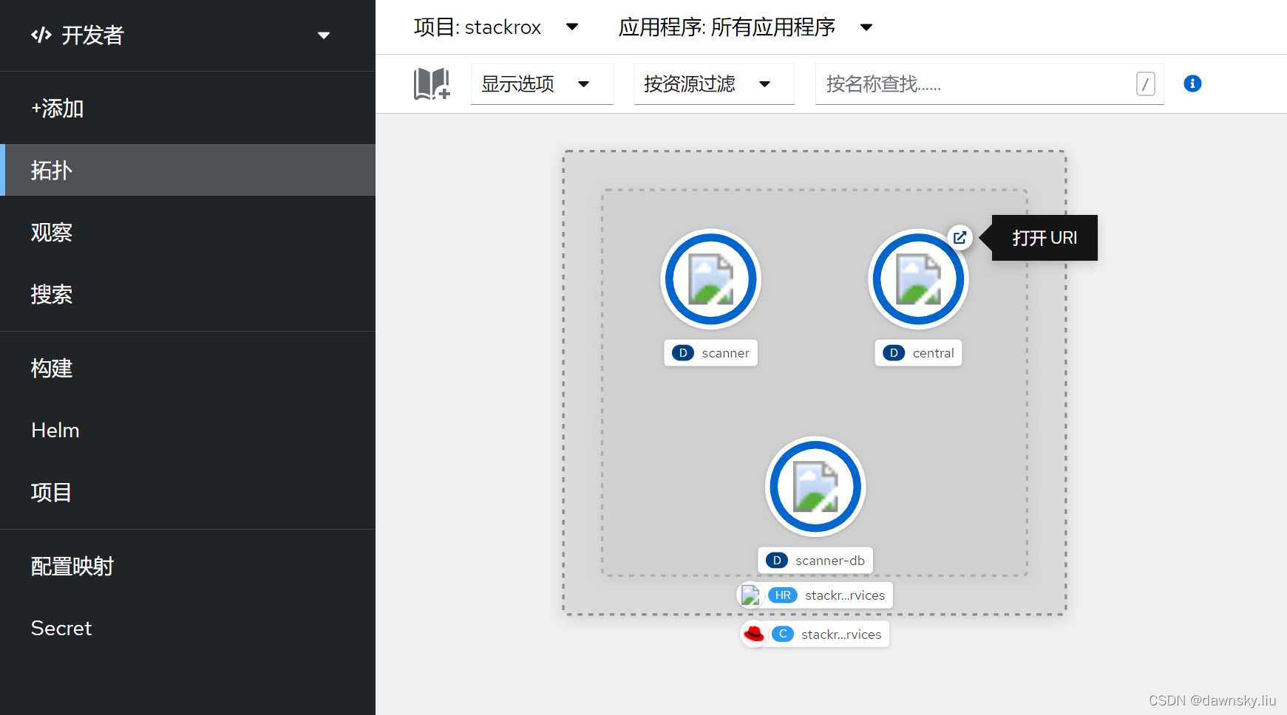Click the open URI decorator on central
This screenshot has height=715, width=1287.
click(960, 238)
